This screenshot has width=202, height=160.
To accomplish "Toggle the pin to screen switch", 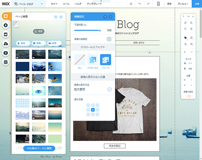I will click(x=188, y=96).
